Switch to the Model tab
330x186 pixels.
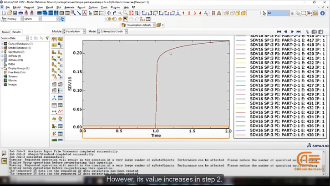[5, 32]
